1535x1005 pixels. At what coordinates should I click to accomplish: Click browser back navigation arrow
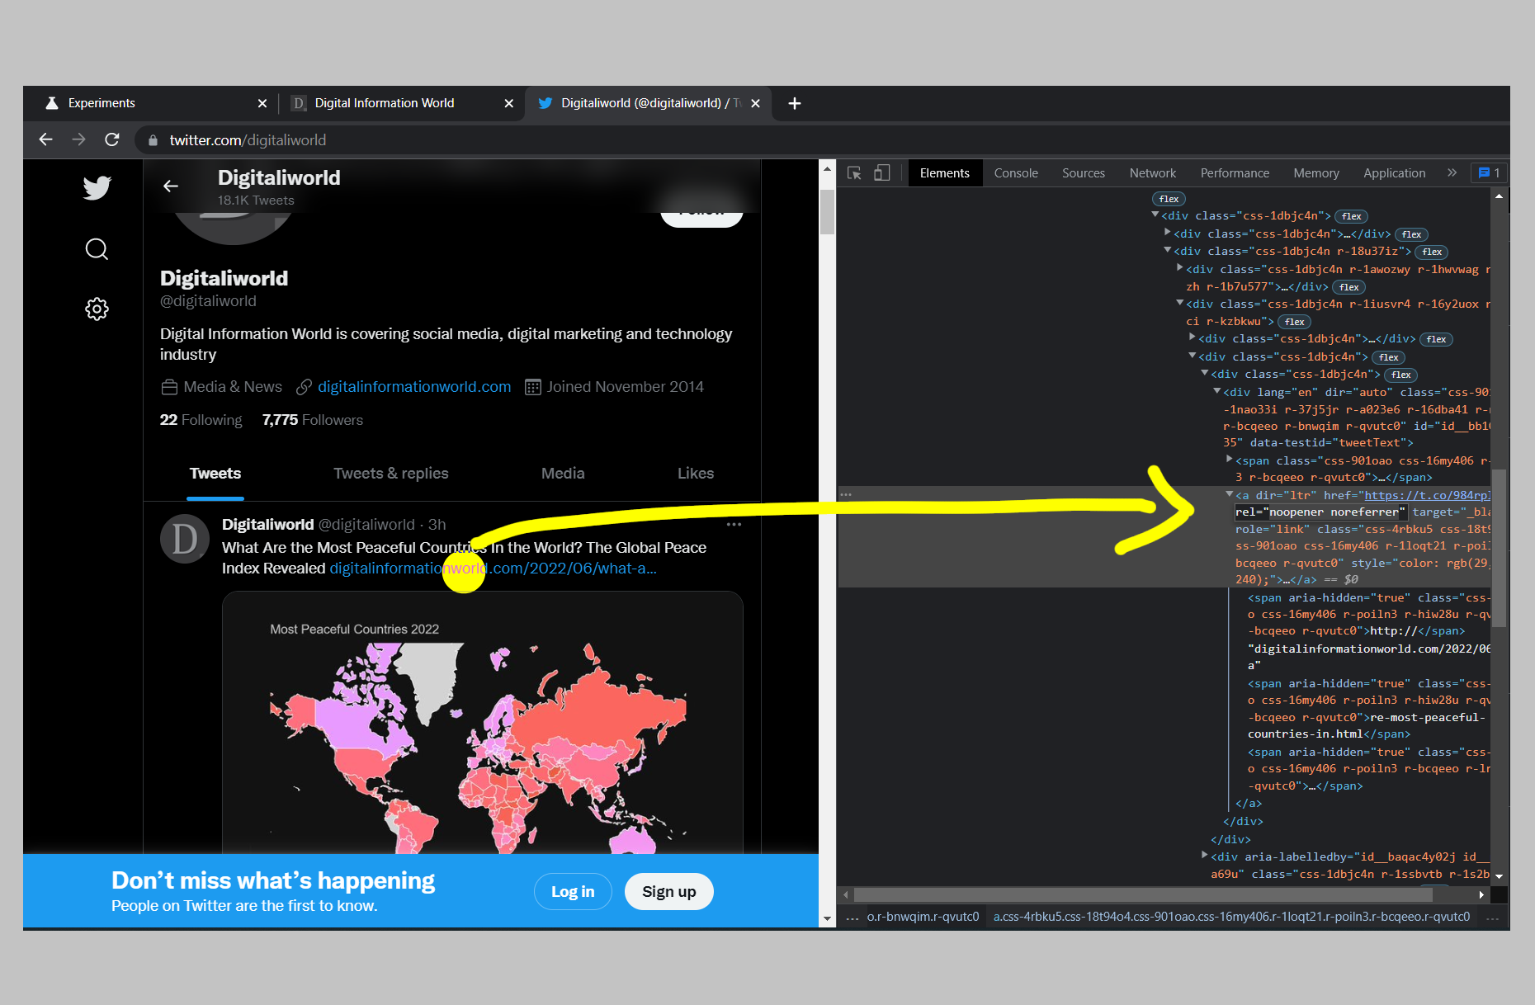46,139
